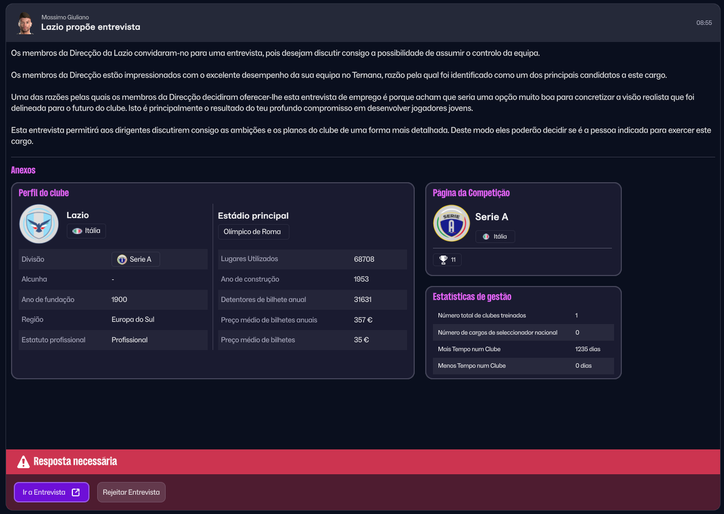The image size is (724, 514).
Task: Click Massimo Giuliano's avatar portrait
Action: click(x=24, y=23)
